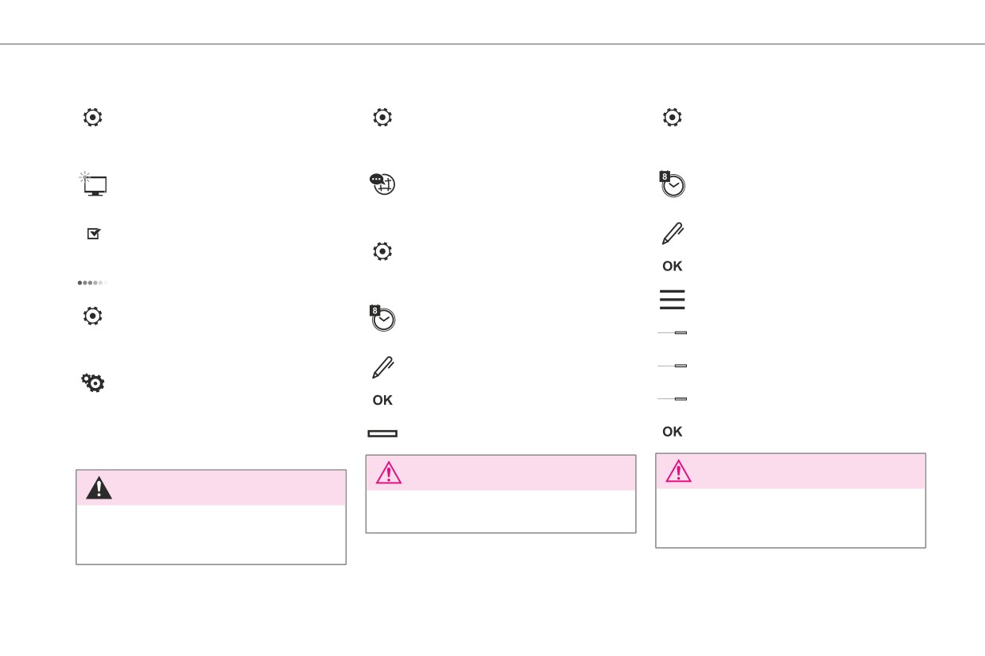985x656 pixels.
Task: Confirm with OK above the rectangular bar
Action: (382, 400)
